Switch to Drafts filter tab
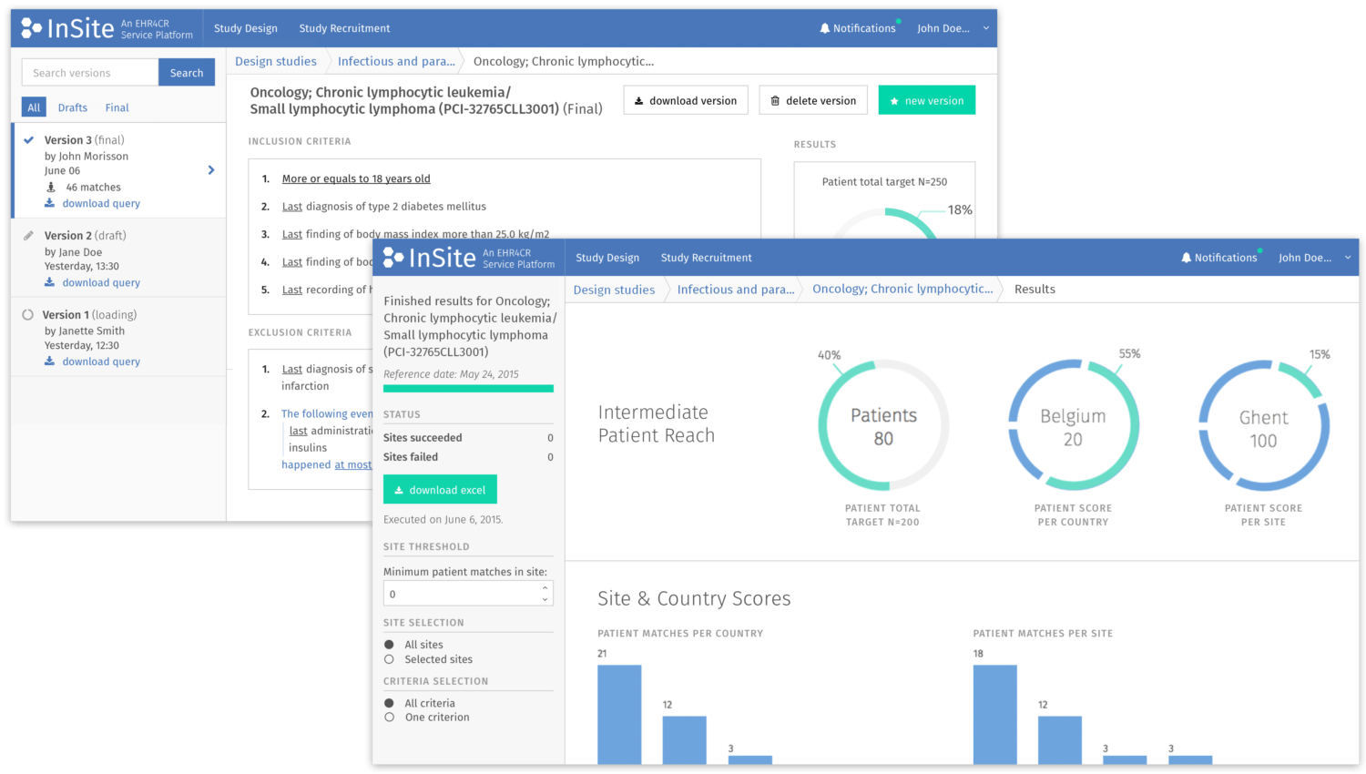The width and height of the screenshot is (1366, 774). tap(73, 107)
